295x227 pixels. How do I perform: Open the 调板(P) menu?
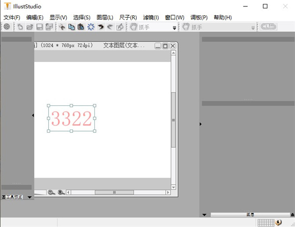coord(199,18)
